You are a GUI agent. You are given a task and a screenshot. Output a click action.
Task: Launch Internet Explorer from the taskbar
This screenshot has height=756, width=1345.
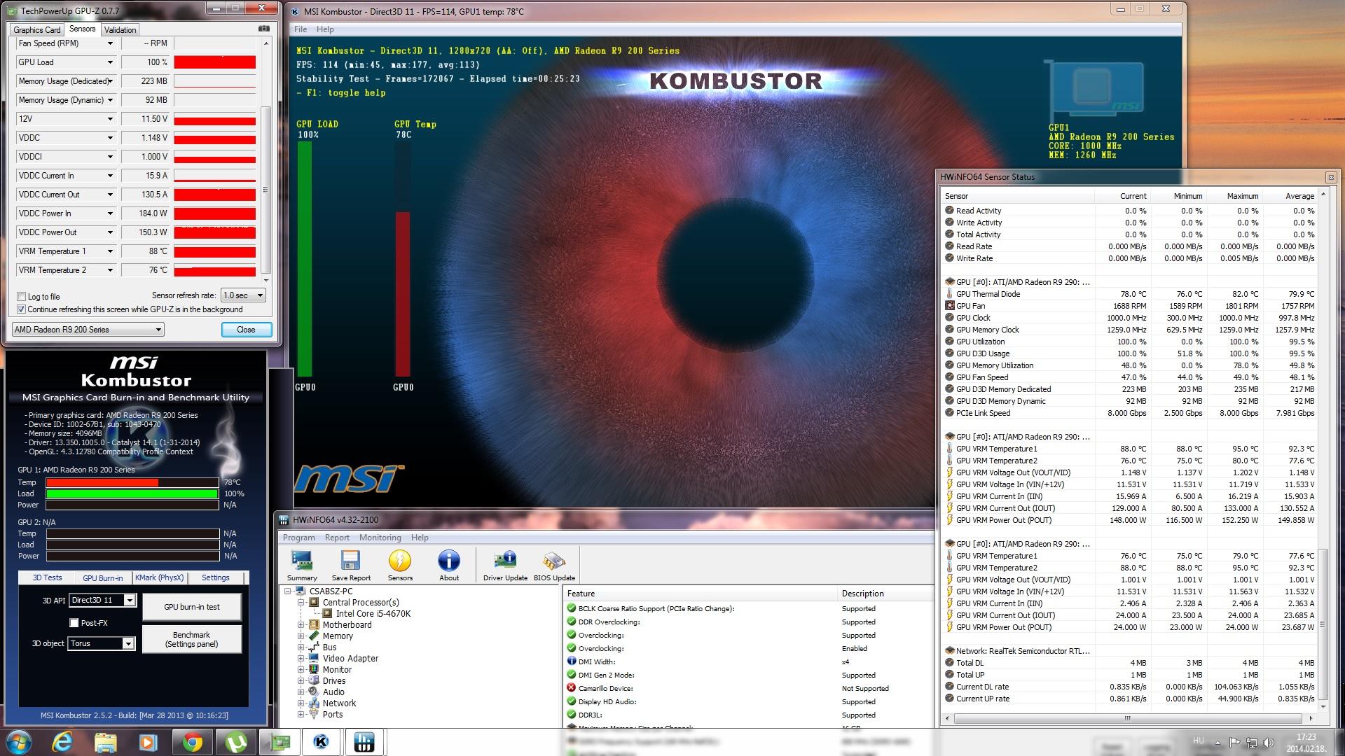click(x=63, y=742)
